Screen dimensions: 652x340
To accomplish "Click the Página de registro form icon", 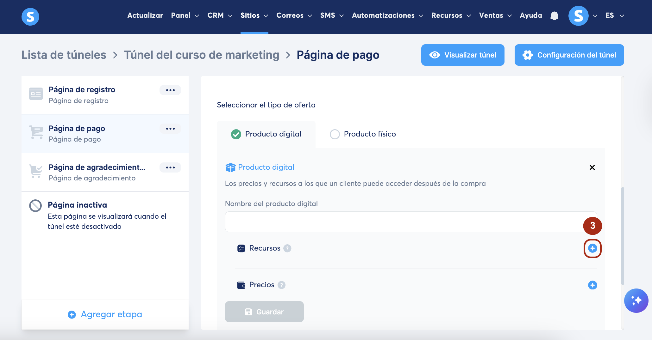I will pyautogui.click(x=36, y=94).
